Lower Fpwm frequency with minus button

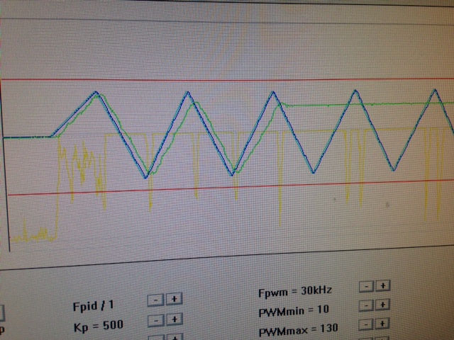[366, 286]
